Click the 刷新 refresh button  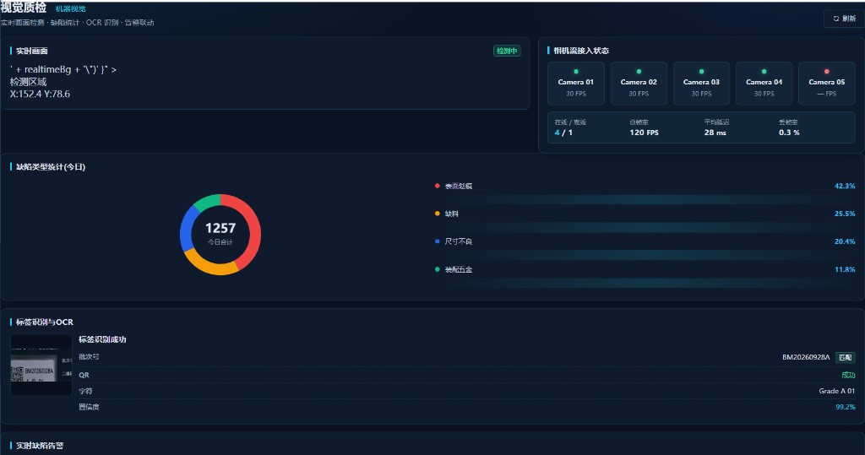[x=844, y=19]
